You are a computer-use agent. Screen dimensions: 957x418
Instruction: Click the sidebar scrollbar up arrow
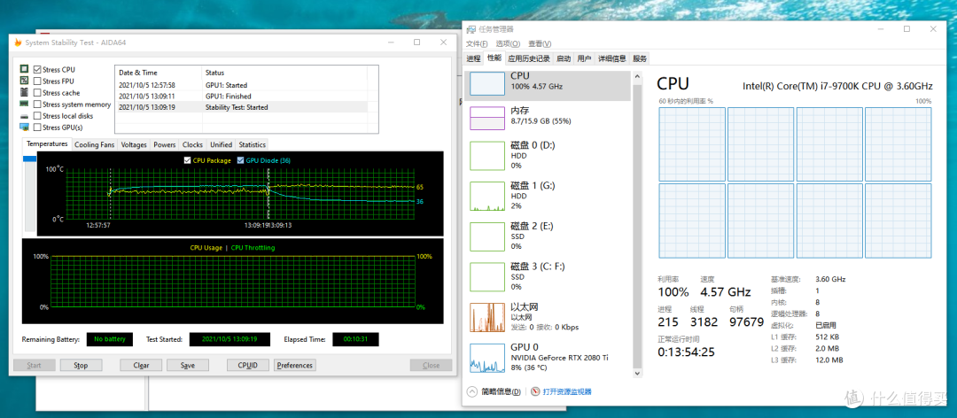[x=638, y=76]
